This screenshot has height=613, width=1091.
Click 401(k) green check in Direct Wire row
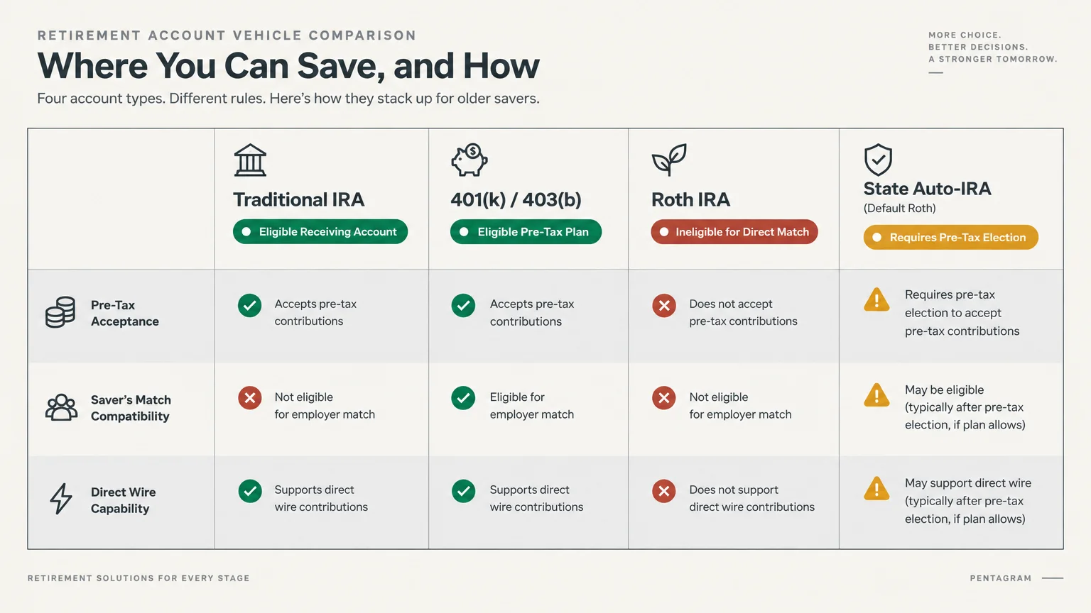(463, 491)
